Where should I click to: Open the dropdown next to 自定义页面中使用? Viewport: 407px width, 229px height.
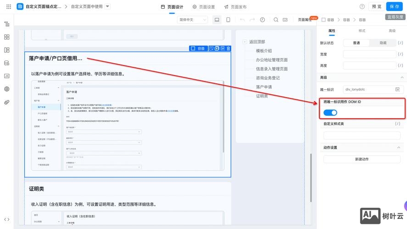108,6
